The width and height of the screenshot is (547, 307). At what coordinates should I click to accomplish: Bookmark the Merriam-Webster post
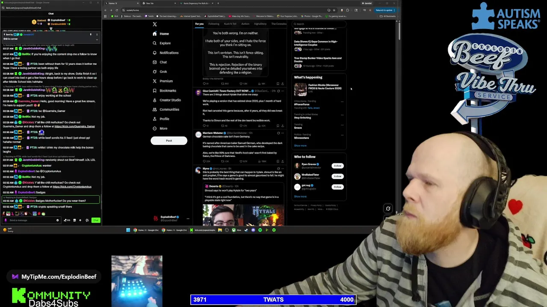pyautogui.click(x=278, y=162)
